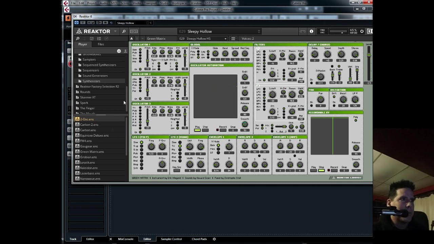434x244 pixels.
Task: Expand the Skanner XT folder
Action: pyautogui.click(x=87, y=97)
